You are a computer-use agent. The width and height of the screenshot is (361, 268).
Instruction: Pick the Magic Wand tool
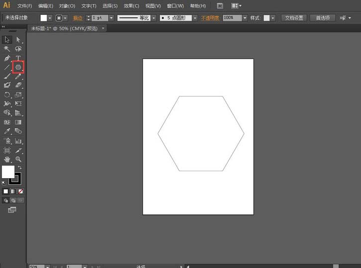[7, 49]
